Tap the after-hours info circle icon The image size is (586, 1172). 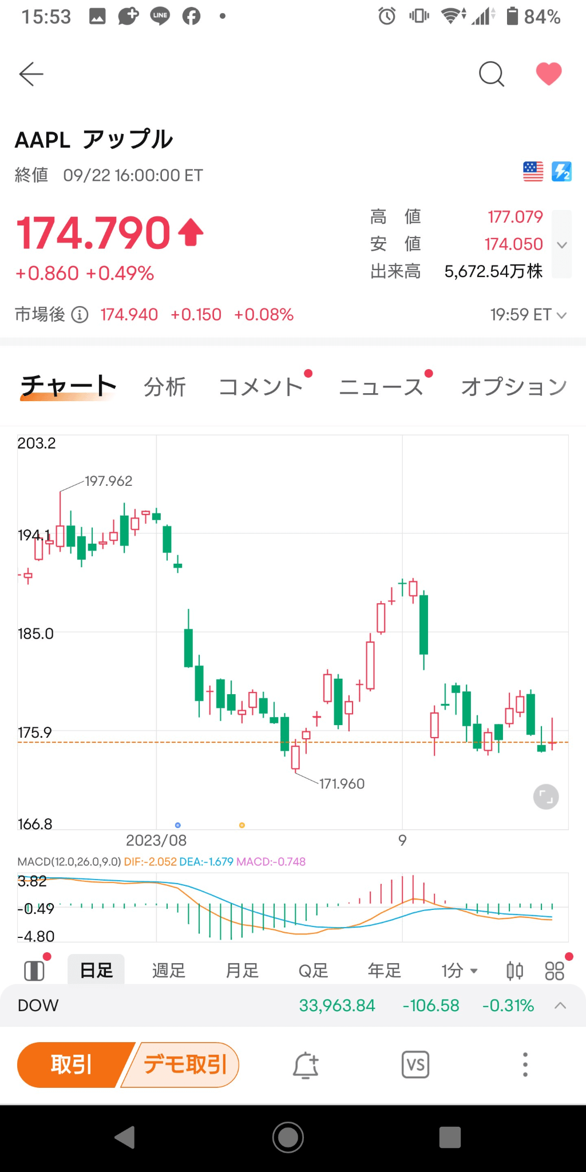80,315
